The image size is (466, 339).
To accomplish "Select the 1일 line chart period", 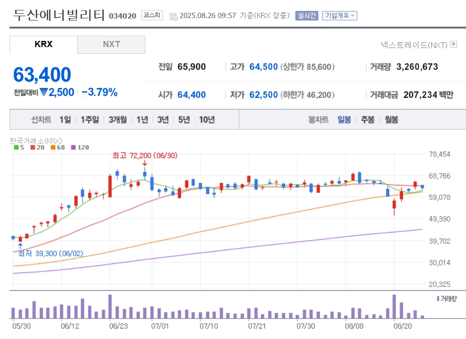I will (65, 119).
